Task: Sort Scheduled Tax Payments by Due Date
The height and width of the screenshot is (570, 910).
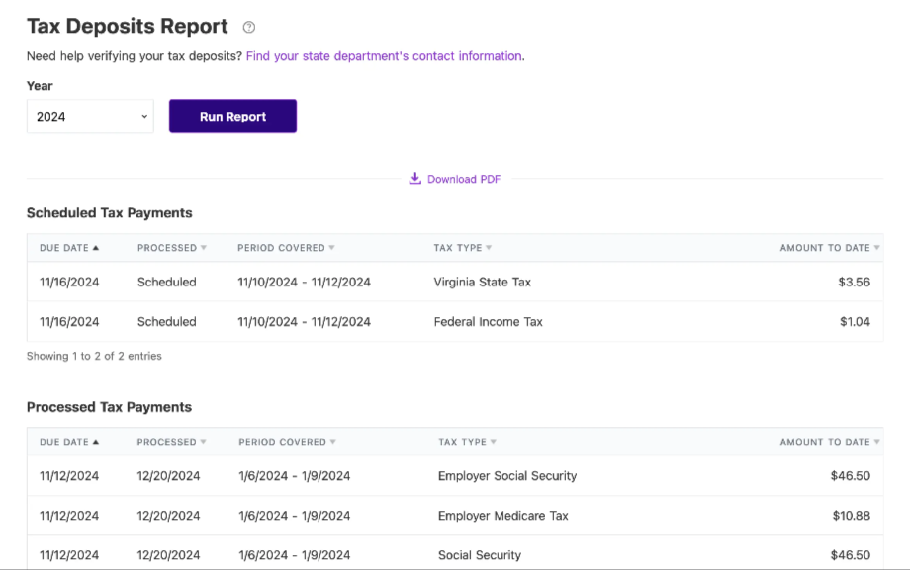Action: (x=69, y=248)
